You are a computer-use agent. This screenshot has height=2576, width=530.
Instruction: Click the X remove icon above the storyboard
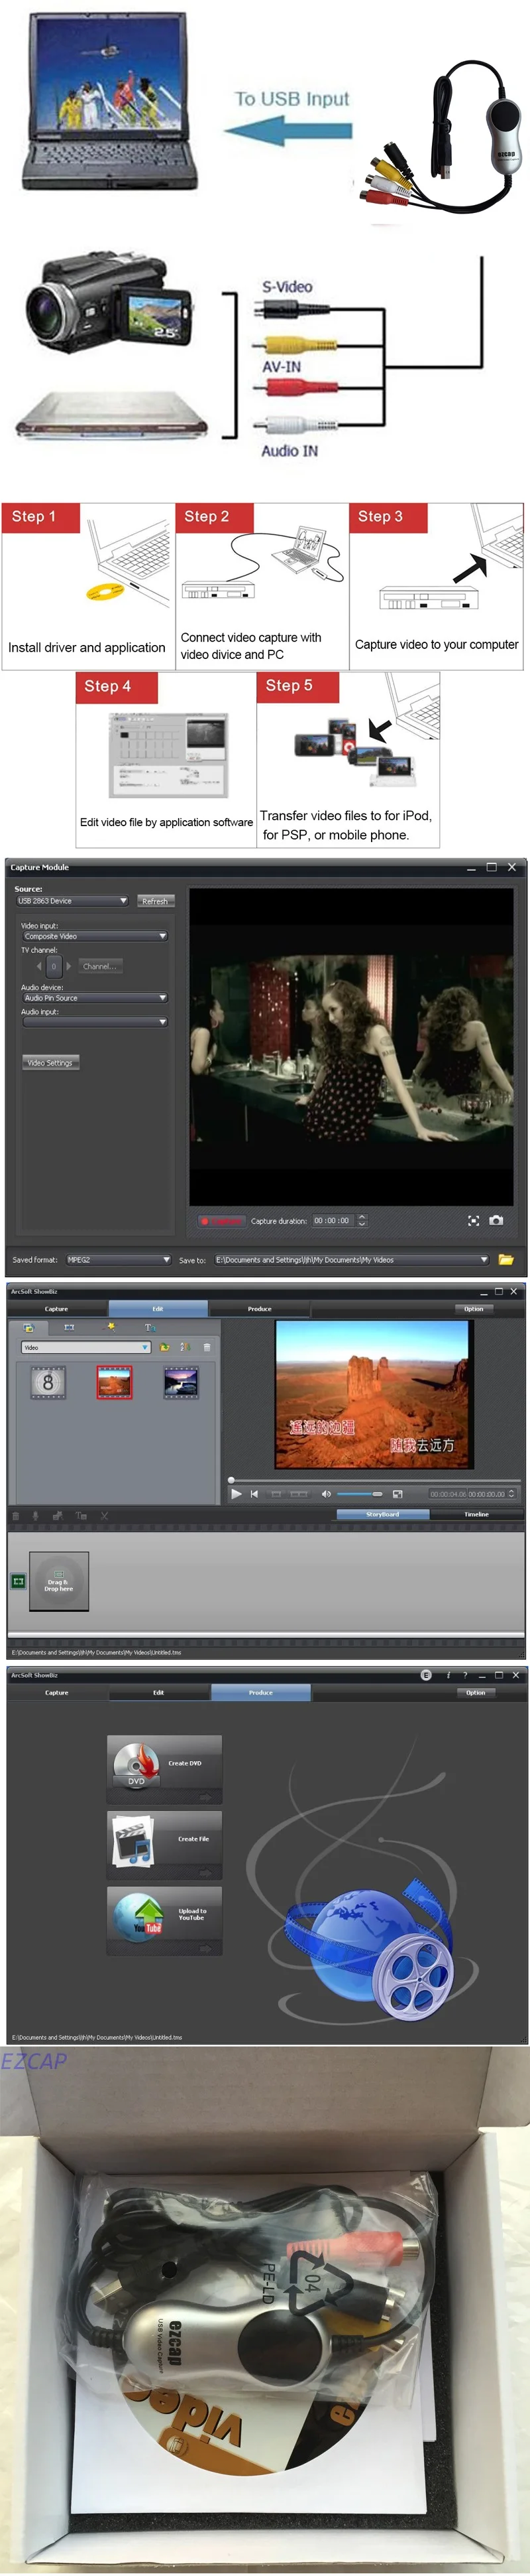[104, 1516]
